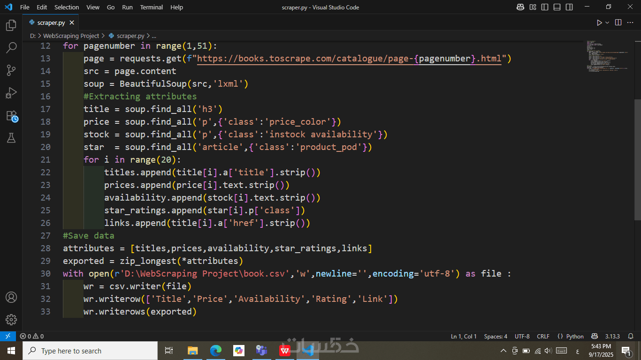This screenshot has width=641, height=360.
Task: Open the Testing flask icon
Action: [11, 138]
